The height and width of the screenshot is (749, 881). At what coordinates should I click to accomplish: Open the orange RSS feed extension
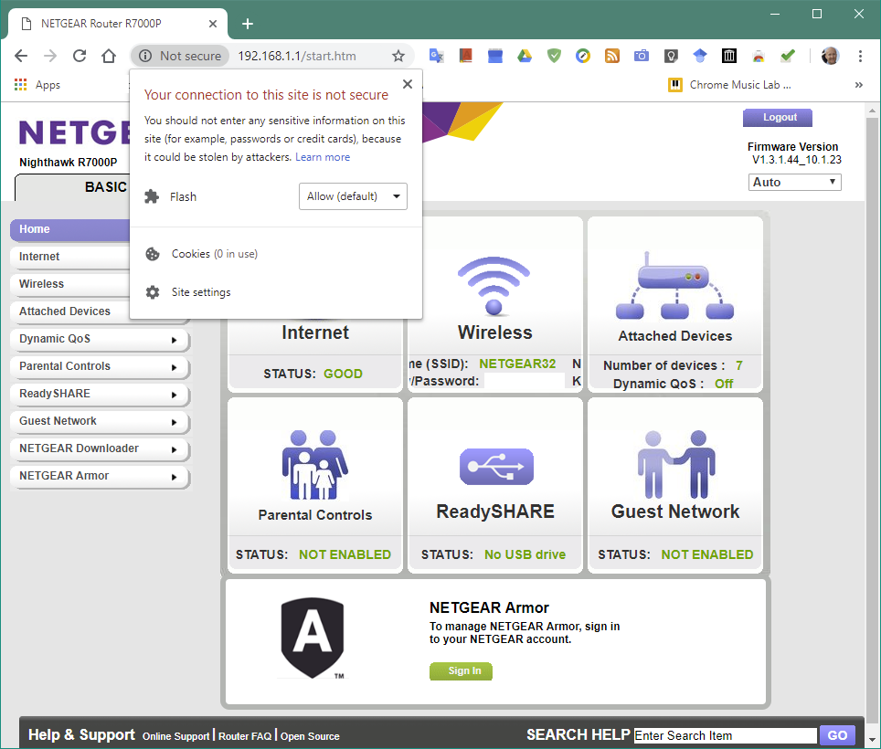(612, 56)
